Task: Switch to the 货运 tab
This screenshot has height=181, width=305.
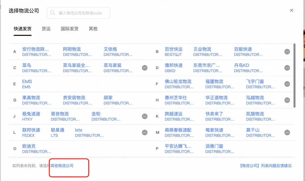Action: click(46, 29)
